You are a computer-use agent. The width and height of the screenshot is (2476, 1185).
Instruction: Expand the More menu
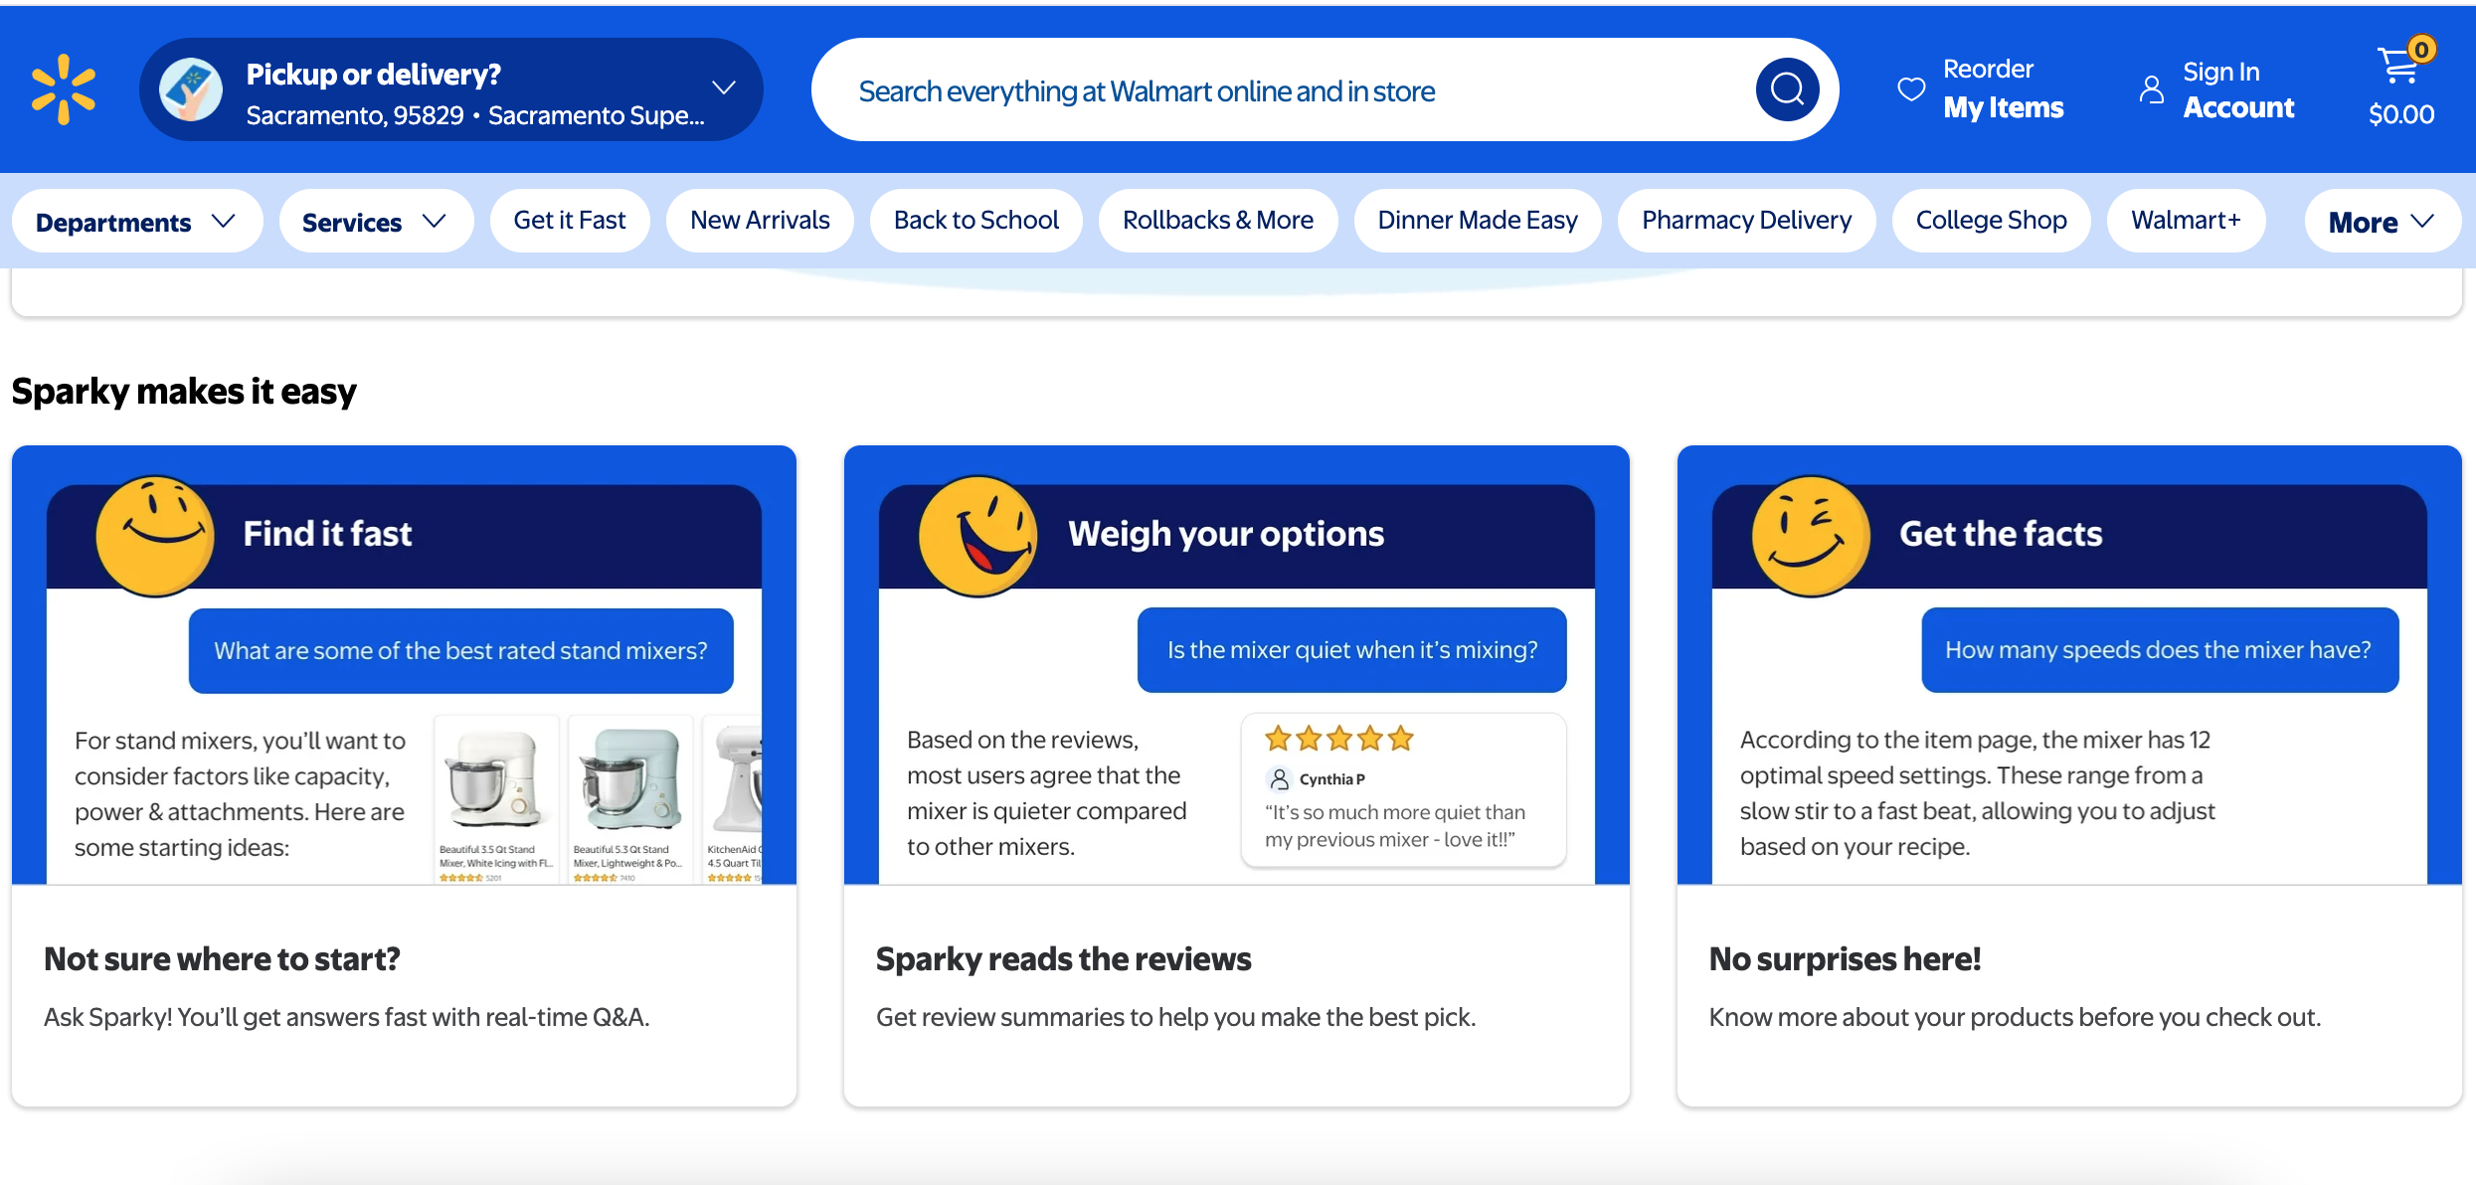coord(2383,221)
